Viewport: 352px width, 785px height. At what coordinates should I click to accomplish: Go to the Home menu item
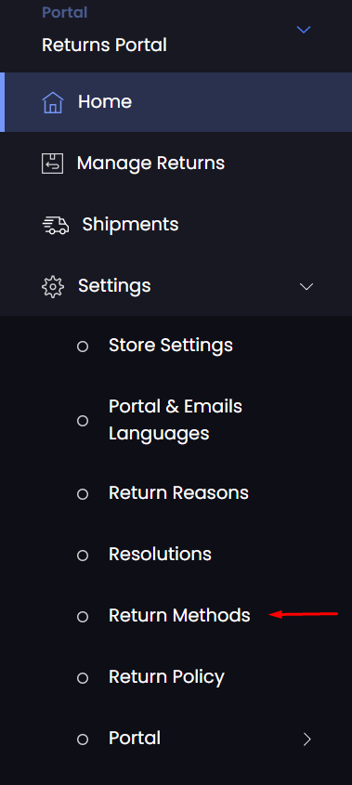177,102
